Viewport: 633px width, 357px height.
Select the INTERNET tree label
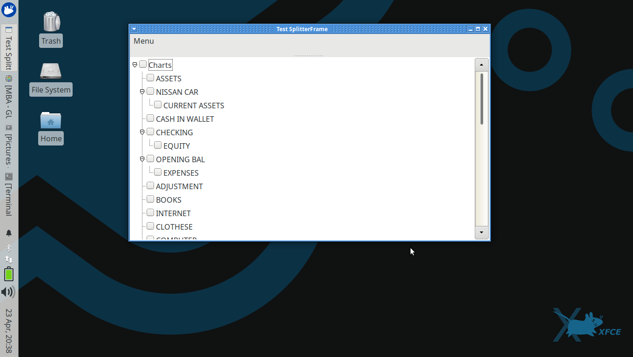point(173,213)
